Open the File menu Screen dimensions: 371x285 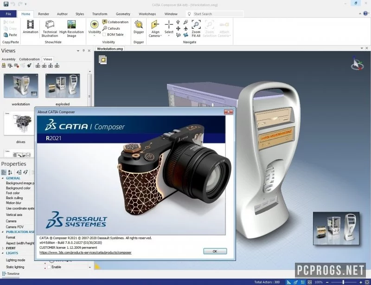(x=8, y=14)
